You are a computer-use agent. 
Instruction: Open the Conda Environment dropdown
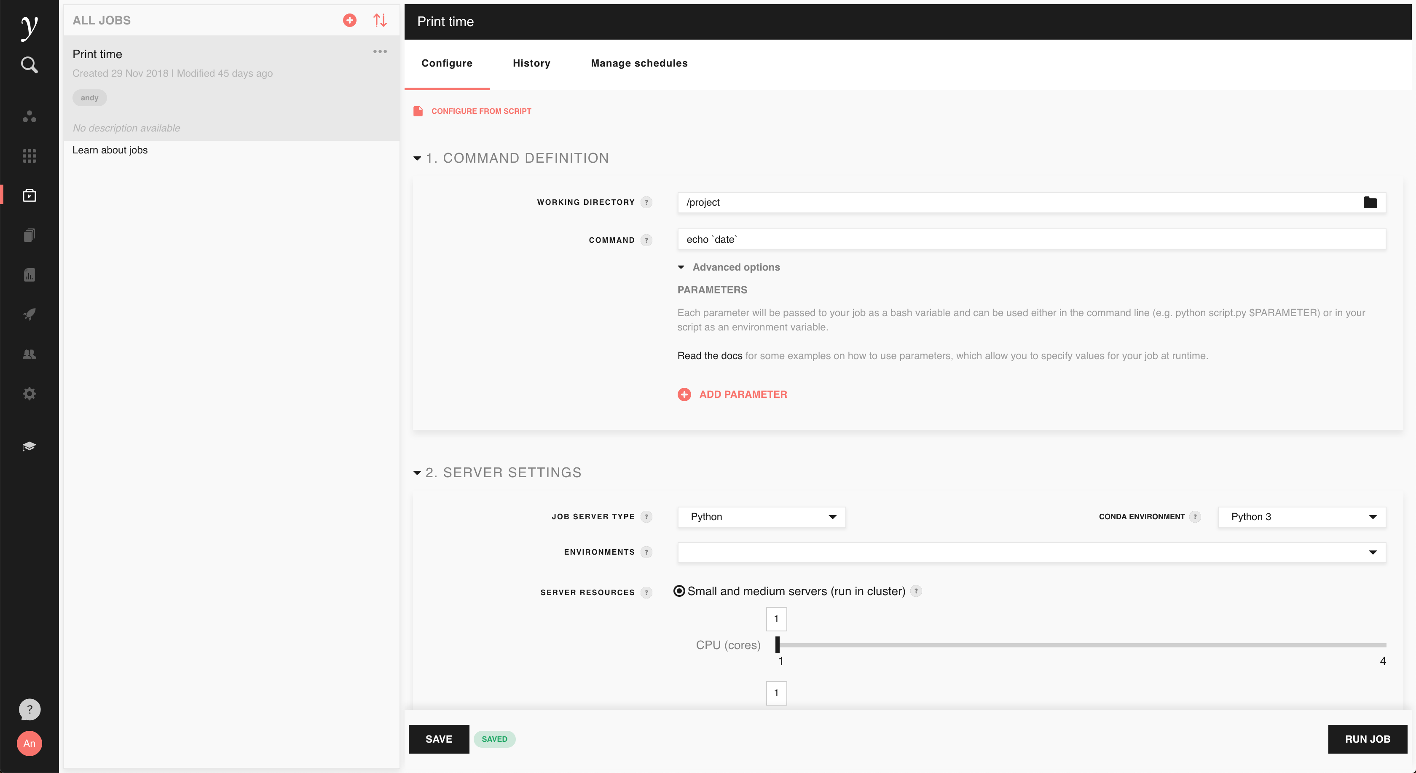[1301, 517]
